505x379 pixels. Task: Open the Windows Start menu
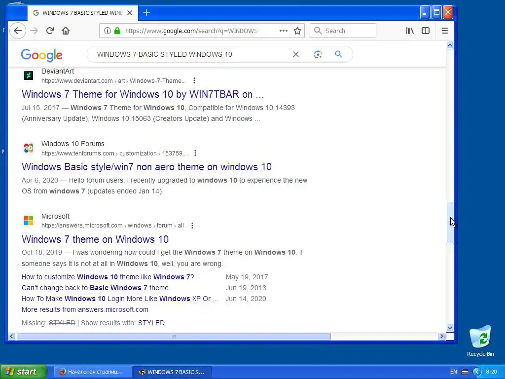pyautogui.click(x=24, y=372)
